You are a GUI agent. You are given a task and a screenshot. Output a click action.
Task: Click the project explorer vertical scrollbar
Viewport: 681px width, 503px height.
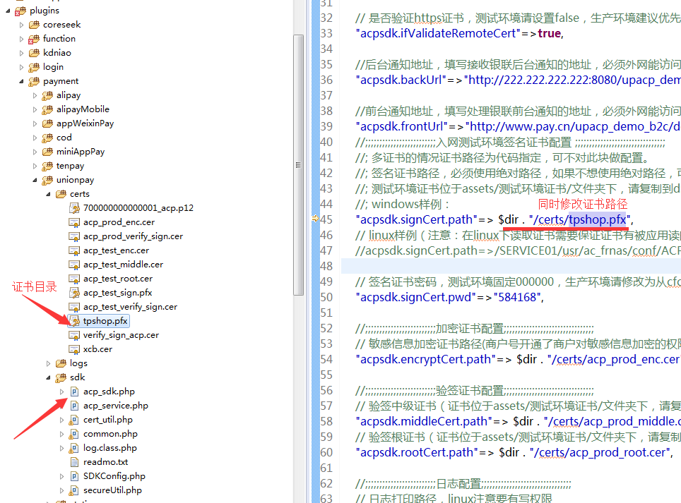[x=299, y=162]
